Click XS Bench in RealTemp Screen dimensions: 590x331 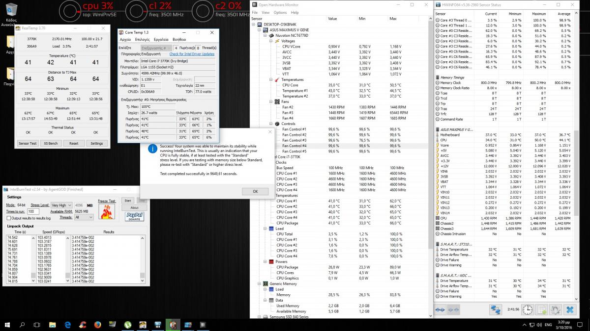pos(51,143)
